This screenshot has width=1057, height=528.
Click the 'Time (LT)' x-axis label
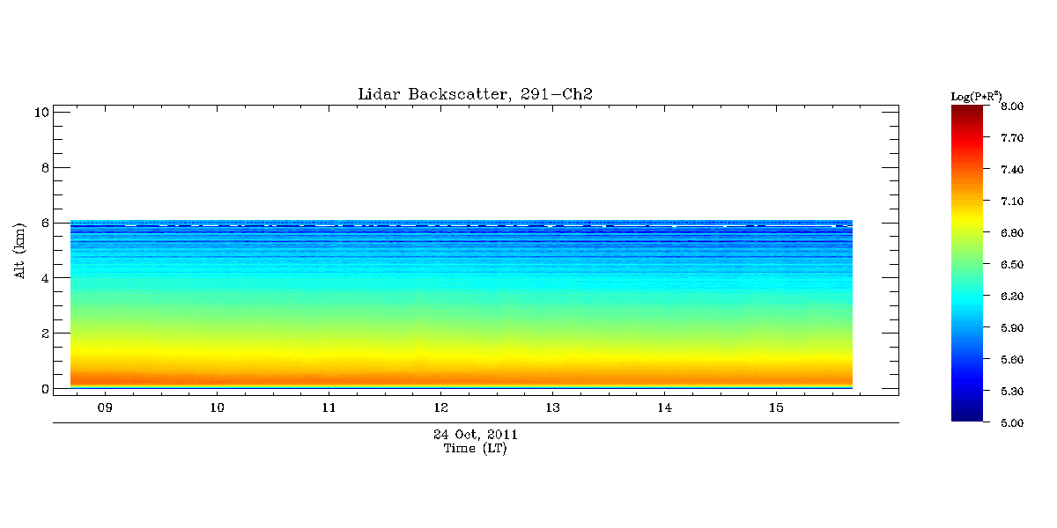(x=475, y=448)
